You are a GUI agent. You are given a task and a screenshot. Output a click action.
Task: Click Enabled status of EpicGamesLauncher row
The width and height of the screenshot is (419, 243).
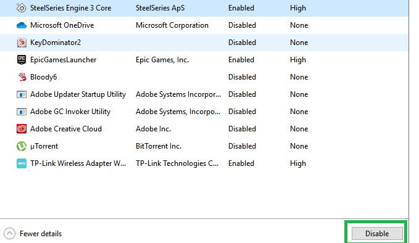(x=241, y=60)
